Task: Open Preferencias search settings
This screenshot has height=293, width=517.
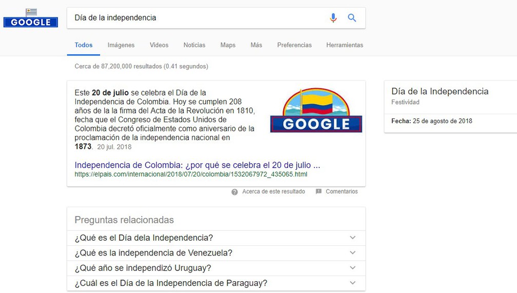Action: pyautogui.click(x=294, y=45)
